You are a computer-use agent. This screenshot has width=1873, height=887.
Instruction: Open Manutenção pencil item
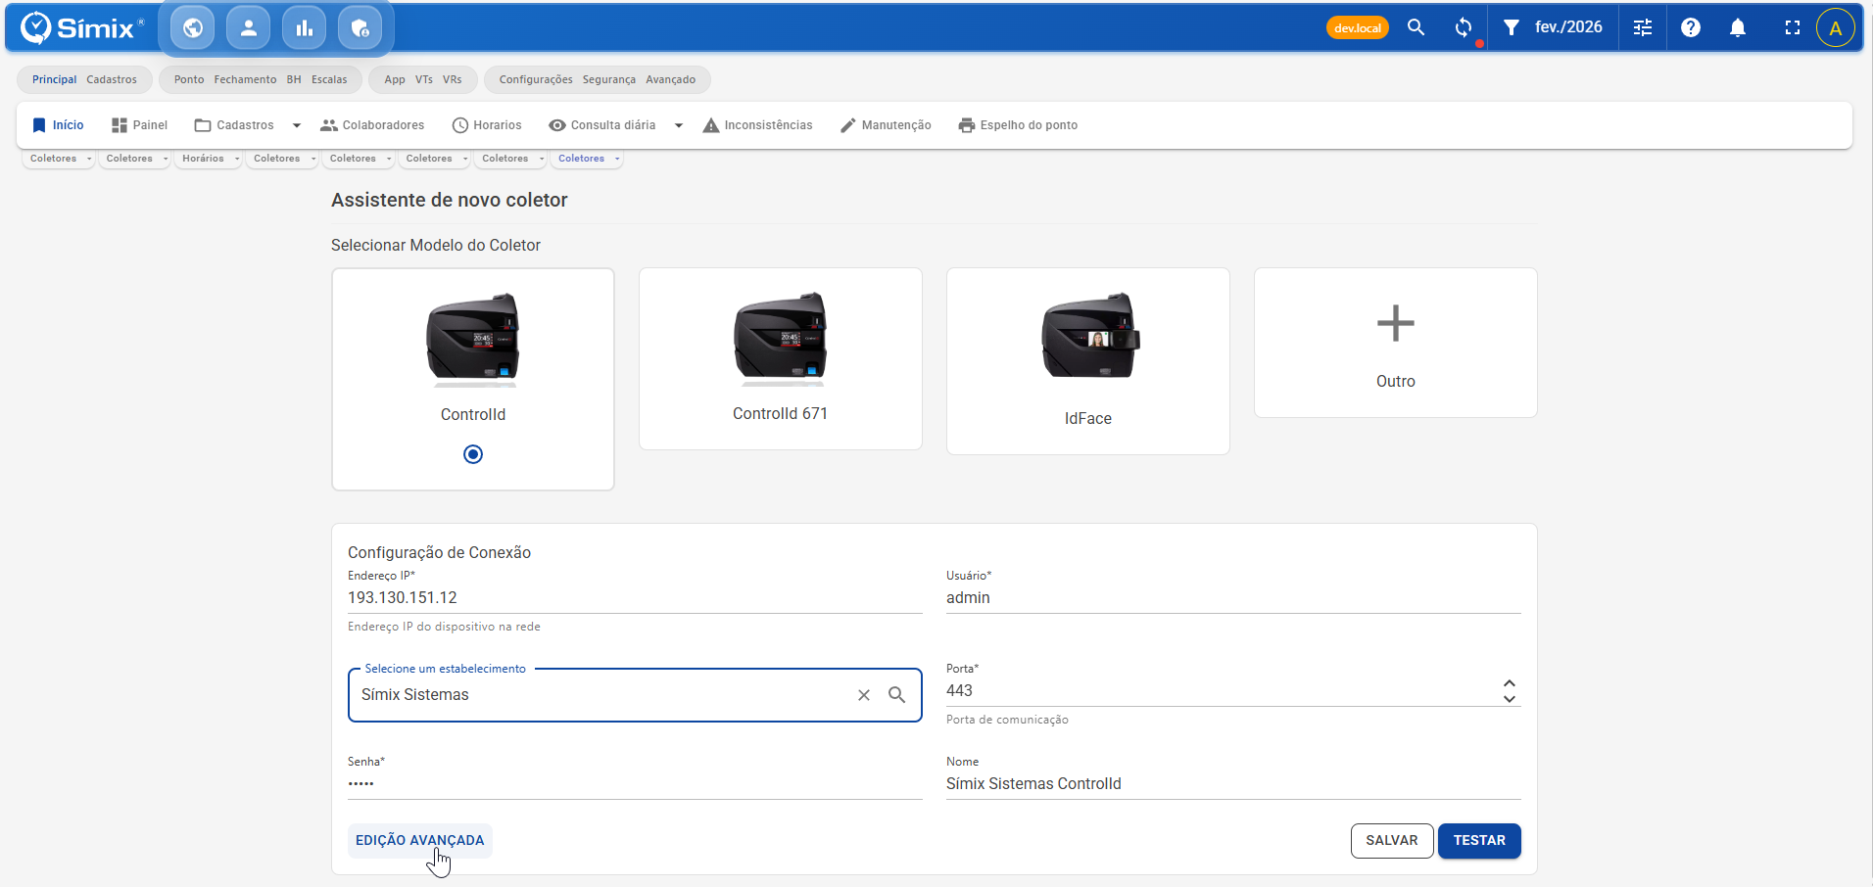coord(886,125)
